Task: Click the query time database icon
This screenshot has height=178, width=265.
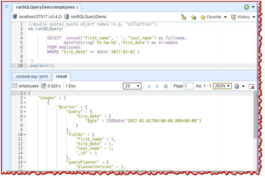Action: (43, 86)
